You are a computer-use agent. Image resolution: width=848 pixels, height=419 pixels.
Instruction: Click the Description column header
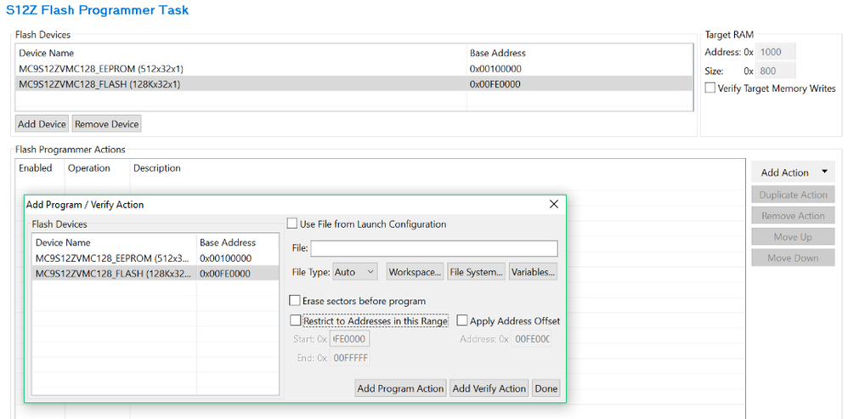pos(157,168)
